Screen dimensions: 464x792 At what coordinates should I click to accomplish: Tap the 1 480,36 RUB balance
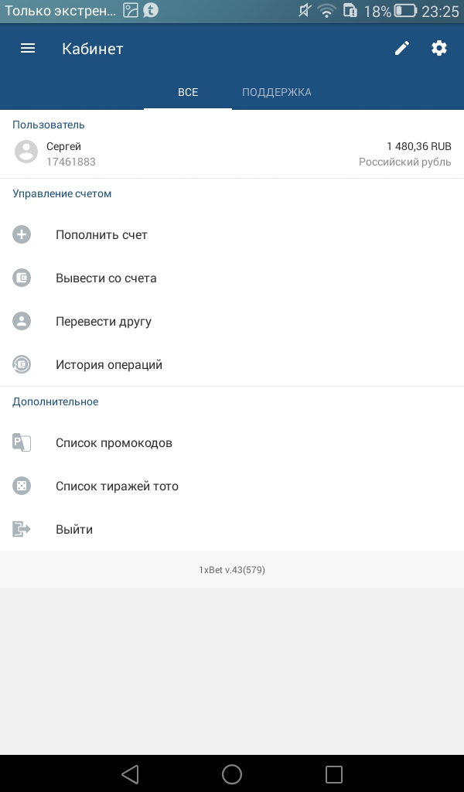point(419,146)
